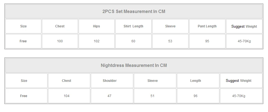Viewport: 268px width, 112px height.
Task: Click 45-70Kg in the 2PCS table
Action: click(244, 41)
